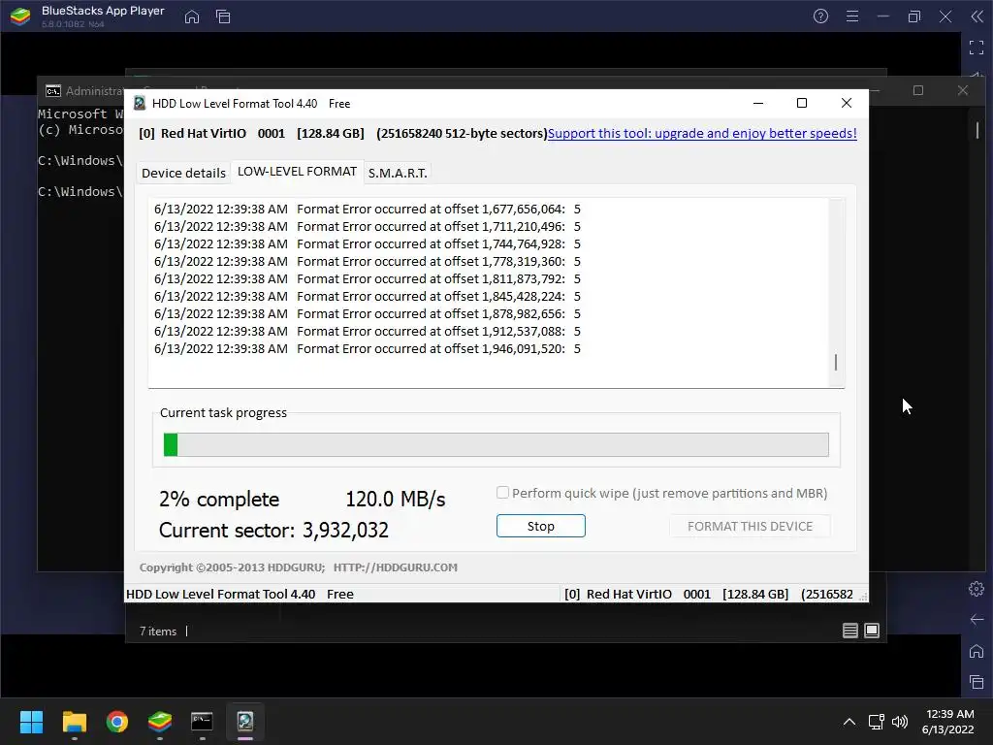This screenshot has height=745, width=993.
Task: Select log entry at offset 1,946,091,520
Action: pyautogui.click(x=368, y=348)
